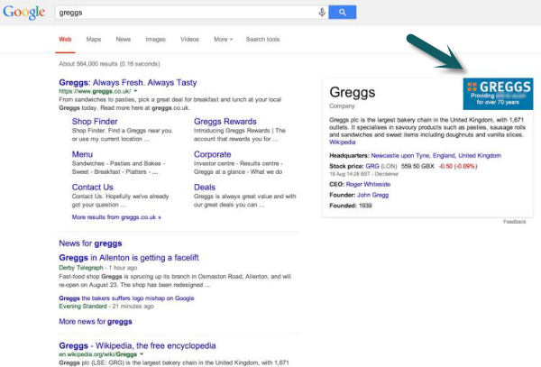Click the blue search magnifier button
The height and width of the screenshot is (367, 541).
tap(343, 13)
